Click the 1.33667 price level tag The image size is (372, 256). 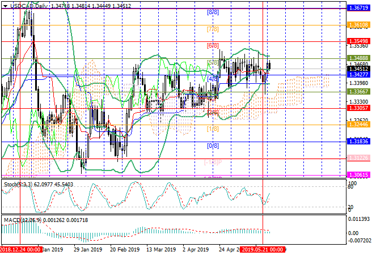click(x=358, y=91)
